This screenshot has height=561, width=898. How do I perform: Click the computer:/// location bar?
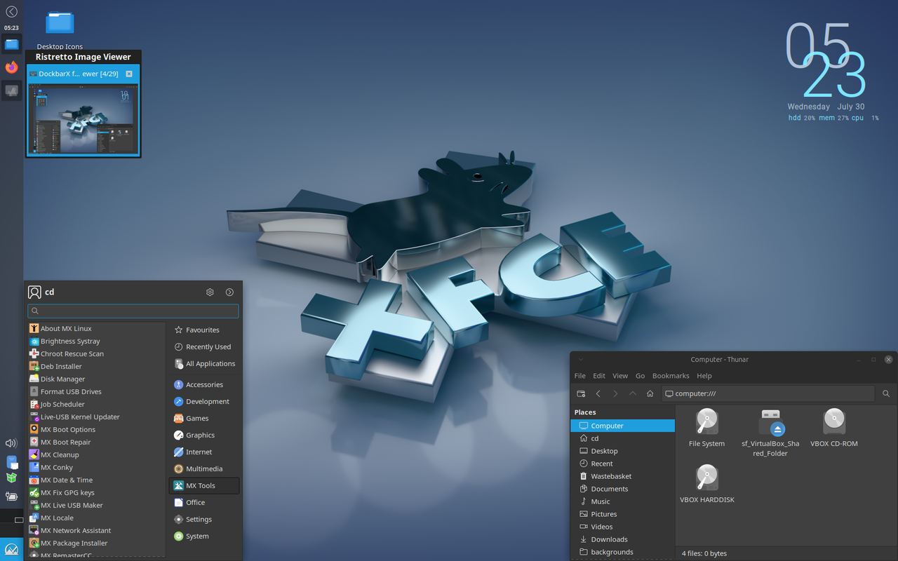(768, 393)
